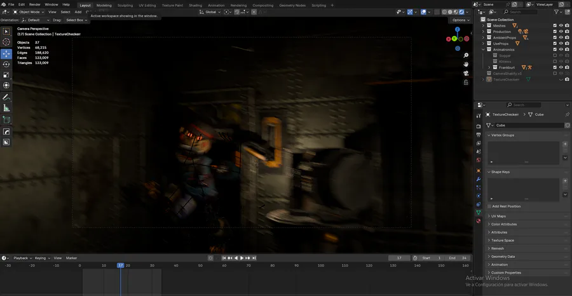Select the Transform tool

point(6,85)
